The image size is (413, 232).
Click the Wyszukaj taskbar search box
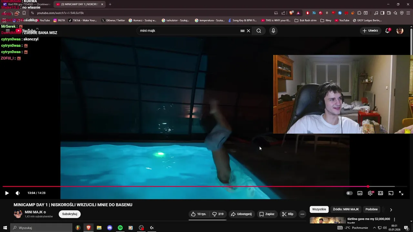click(41, 228)
